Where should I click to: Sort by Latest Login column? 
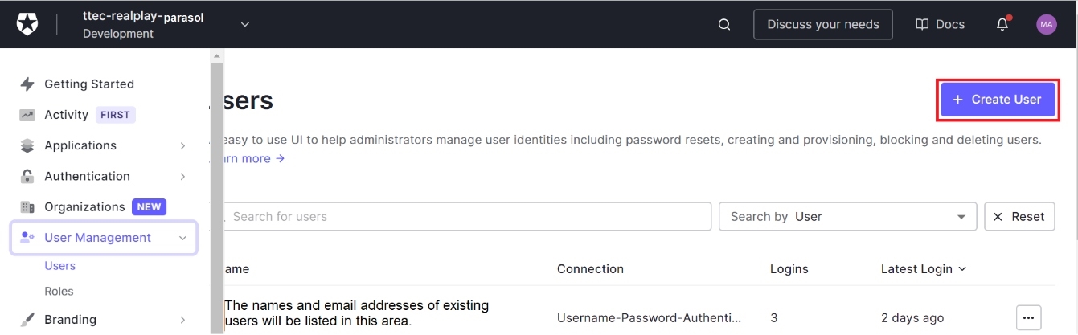click(923, 269)
